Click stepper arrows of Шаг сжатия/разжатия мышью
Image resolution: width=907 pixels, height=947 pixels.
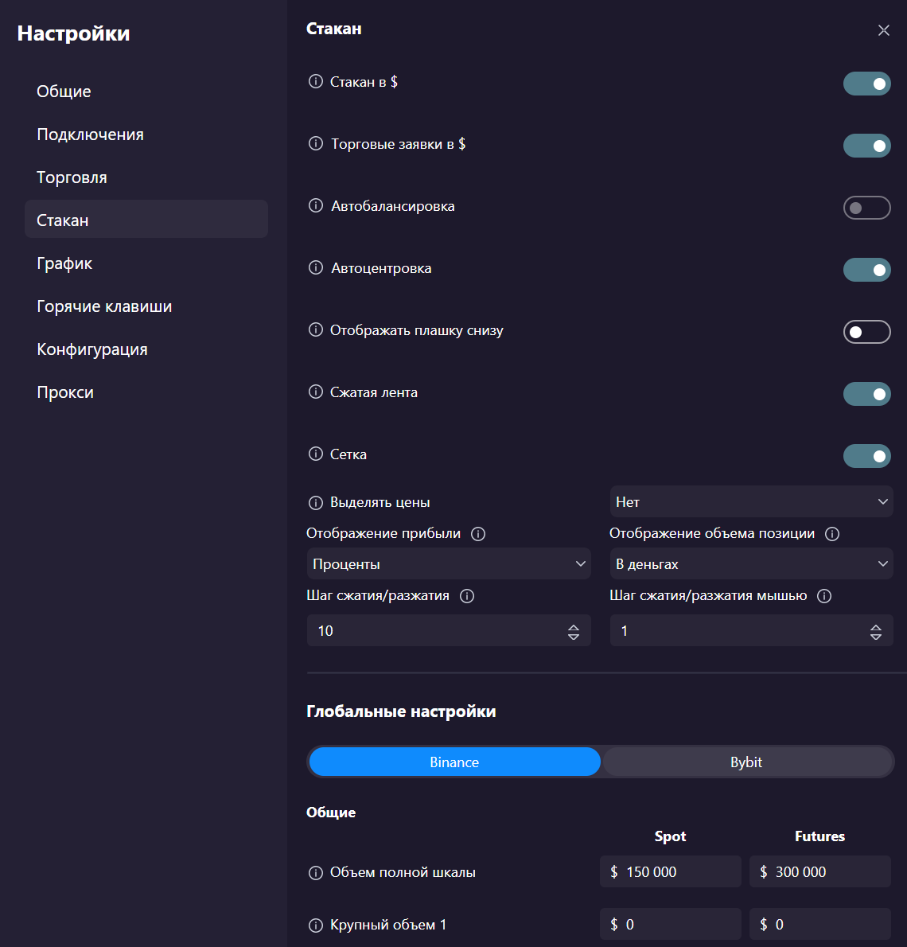876,632
